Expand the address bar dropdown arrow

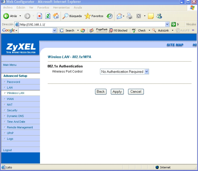(x=167, y=24)
